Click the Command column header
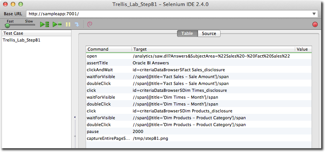Screen dimensions: 325x152 (109, 49)
